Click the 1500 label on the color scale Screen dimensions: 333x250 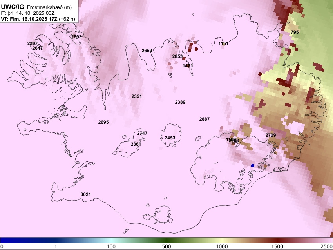(x=278, y=246)
